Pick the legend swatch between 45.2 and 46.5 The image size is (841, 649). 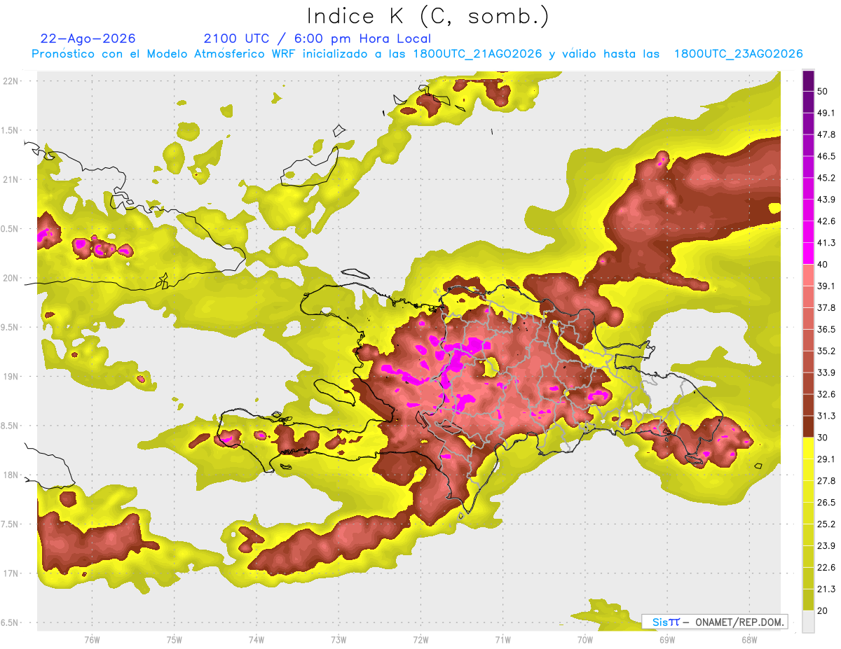(808, 167)
